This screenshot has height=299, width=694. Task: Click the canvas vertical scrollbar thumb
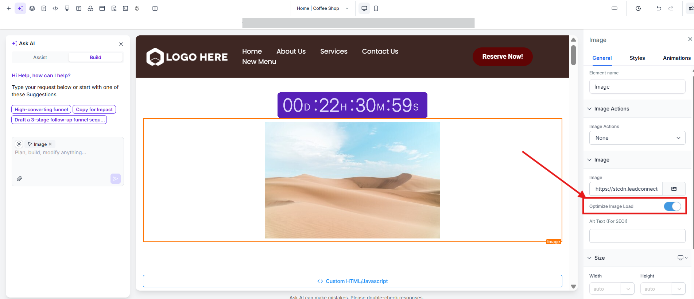(x=573, y=55)
